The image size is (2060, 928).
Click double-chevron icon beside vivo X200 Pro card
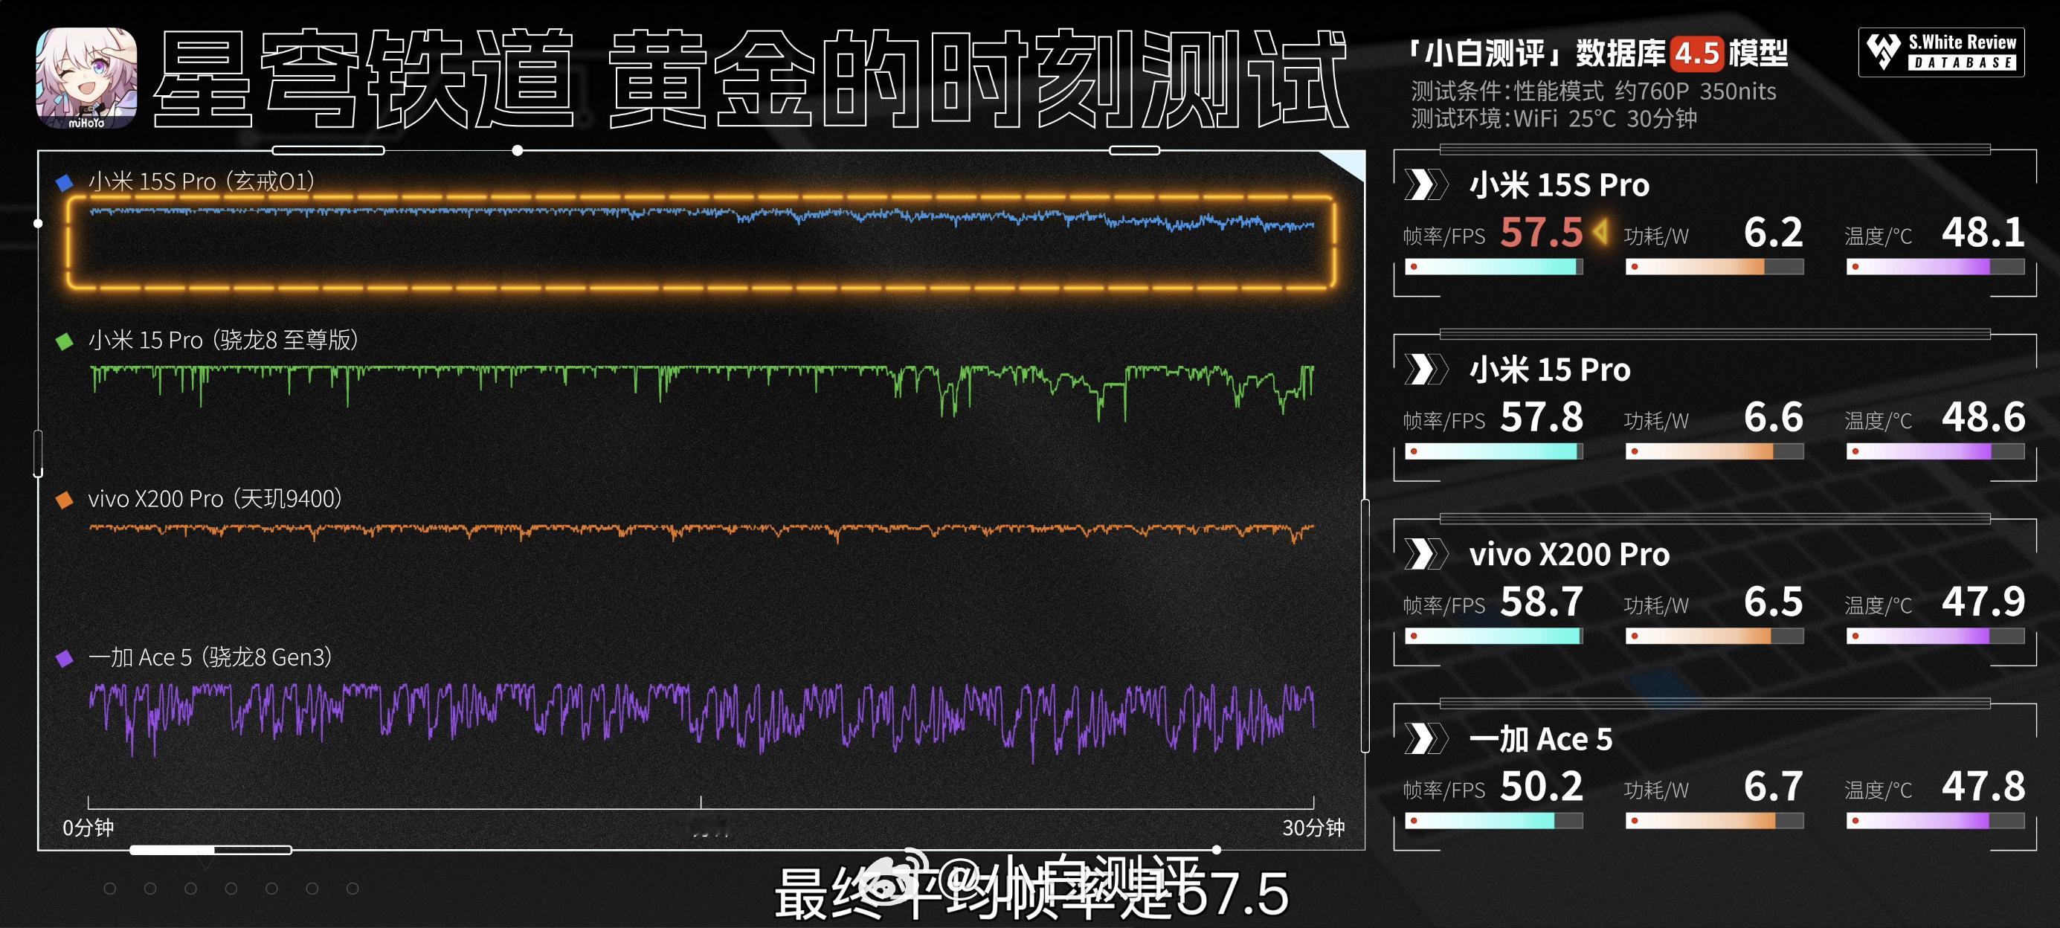[x=1426, y=554]
